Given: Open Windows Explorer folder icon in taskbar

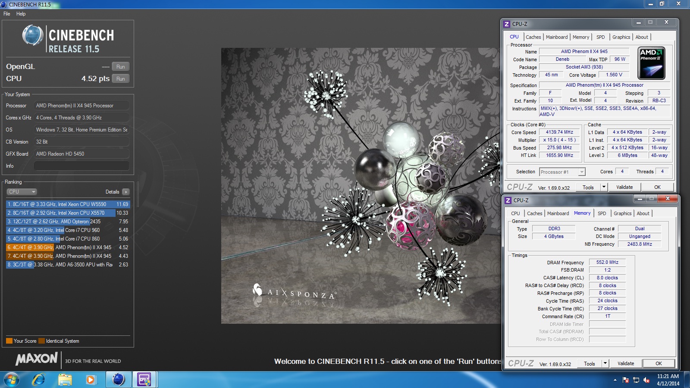Looking at the screenshot, I should coord(65,380).
